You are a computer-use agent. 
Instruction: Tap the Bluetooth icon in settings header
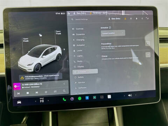click(142, 18)
